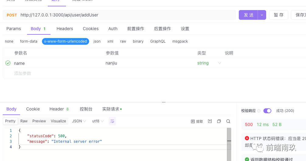Click the line wrap icon in response toolbar
This screenshot has height=161, width=306.
pyautogui.click(x=112, y=121)
